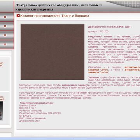Expand the third sidebar menu plus icon

5,35
